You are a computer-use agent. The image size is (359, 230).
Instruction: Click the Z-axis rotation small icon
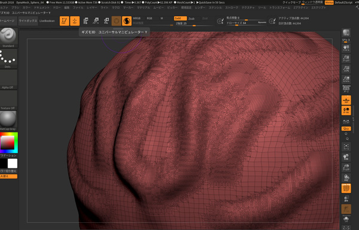click(x=347, y=139)
